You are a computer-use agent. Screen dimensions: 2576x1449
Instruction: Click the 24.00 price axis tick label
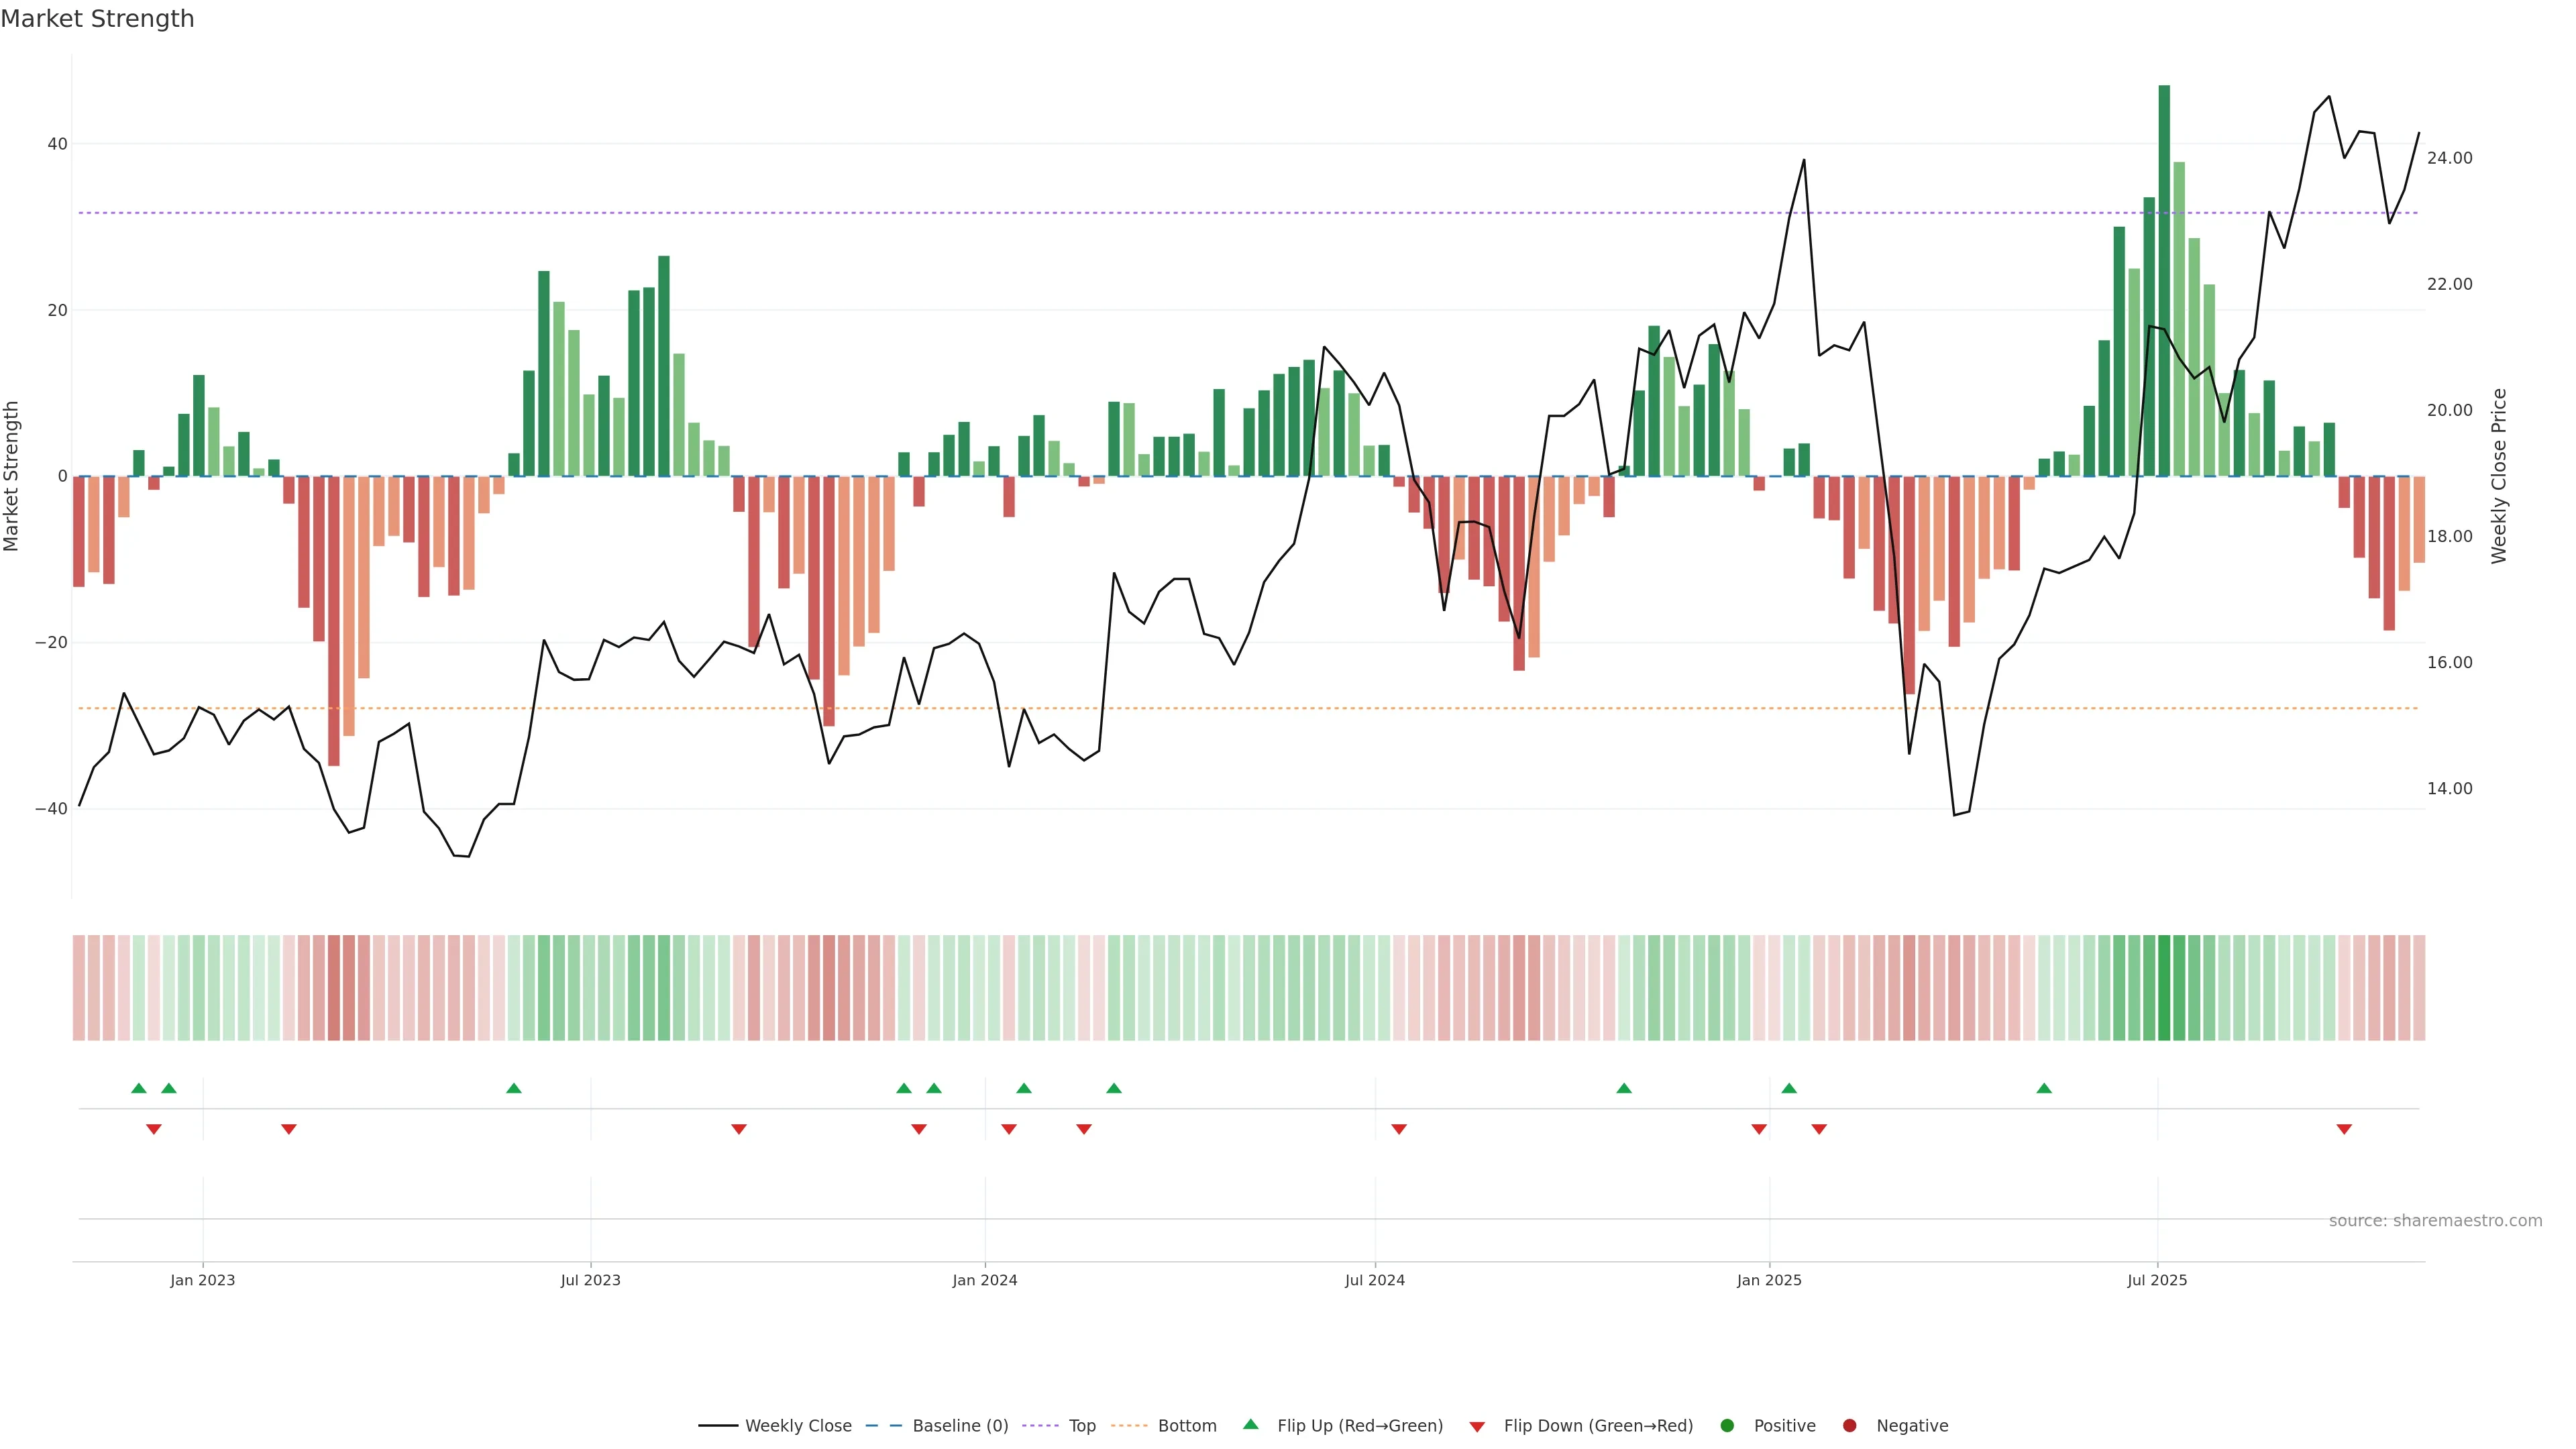(x=2449, y=158)
